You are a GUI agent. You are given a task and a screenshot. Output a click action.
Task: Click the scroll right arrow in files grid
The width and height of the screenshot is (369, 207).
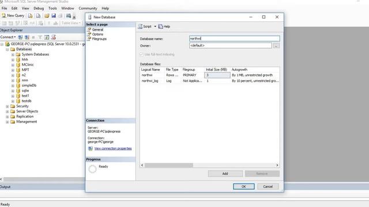(x=277, y=165)
